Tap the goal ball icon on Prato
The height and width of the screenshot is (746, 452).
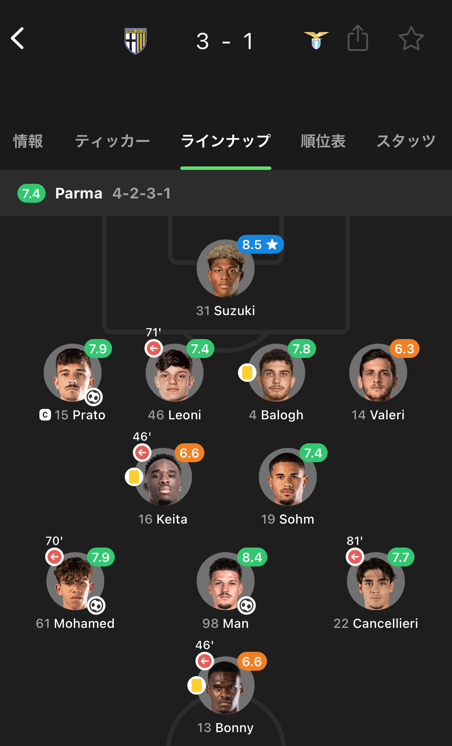point(94,397)
